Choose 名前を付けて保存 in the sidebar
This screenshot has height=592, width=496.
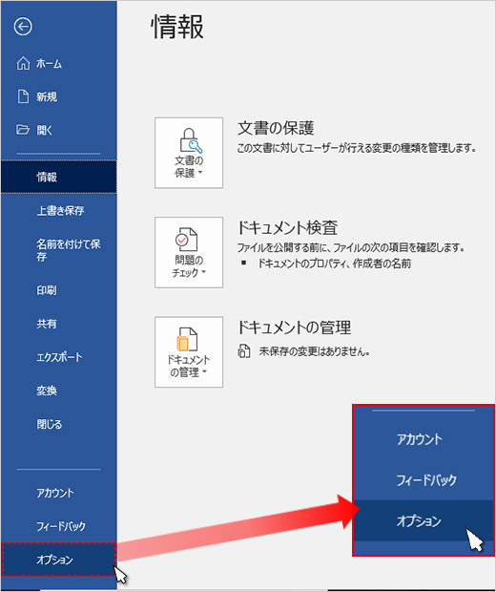pyautogui.click(x=58, y=250)
